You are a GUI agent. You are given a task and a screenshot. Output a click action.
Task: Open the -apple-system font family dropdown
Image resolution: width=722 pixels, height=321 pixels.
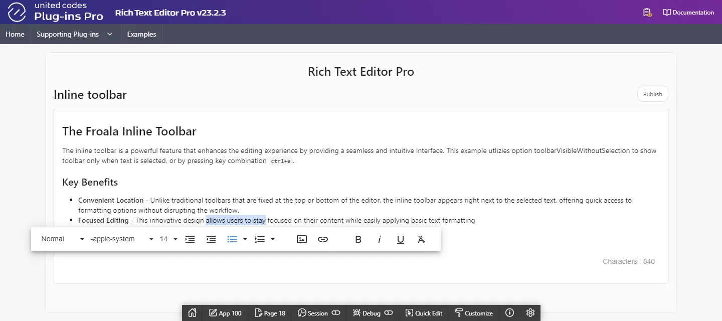[121, 239]
